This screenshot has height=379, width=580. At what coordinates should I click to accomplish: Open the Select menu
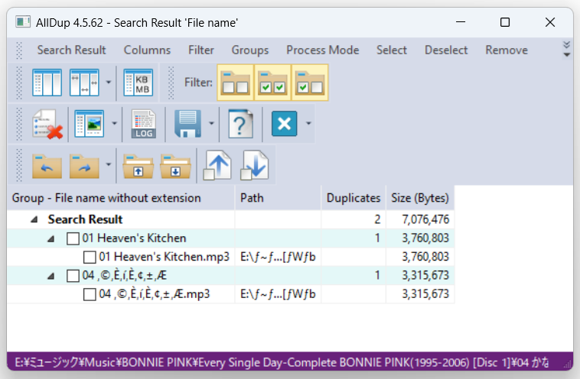392,50
